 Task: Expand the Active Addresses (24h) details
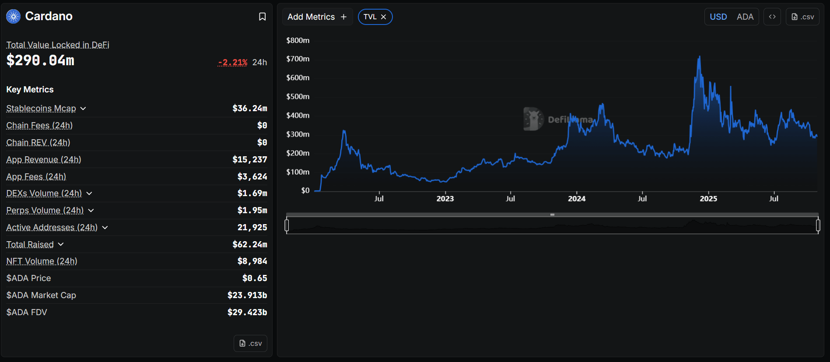[105, 227]
